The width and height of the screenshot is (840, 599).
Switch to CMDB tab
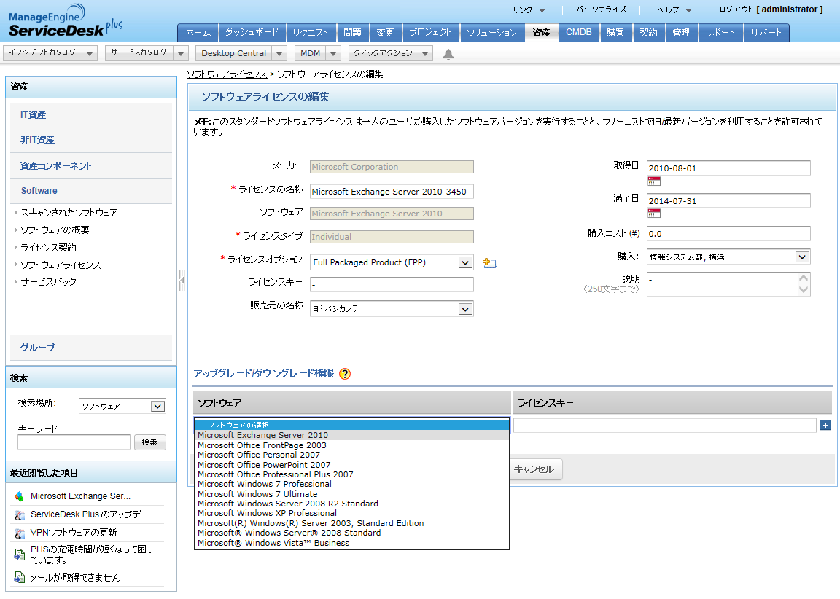(x=578, y=33)
